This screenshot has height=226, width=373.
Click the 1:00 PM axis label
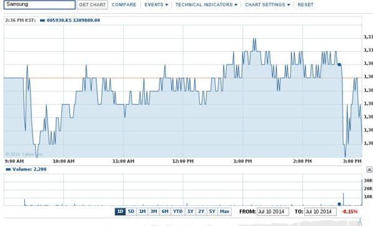(x=242, y=161)
